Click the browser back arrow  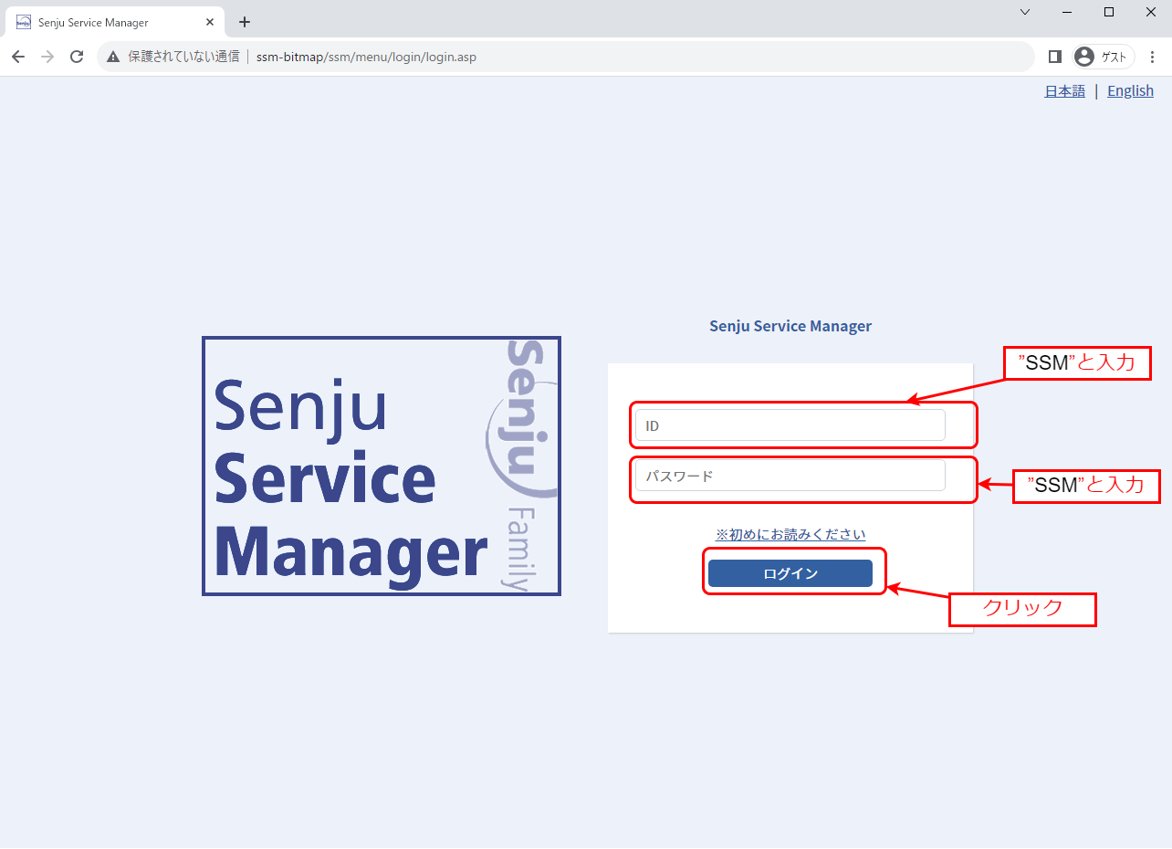coord(18,57)
